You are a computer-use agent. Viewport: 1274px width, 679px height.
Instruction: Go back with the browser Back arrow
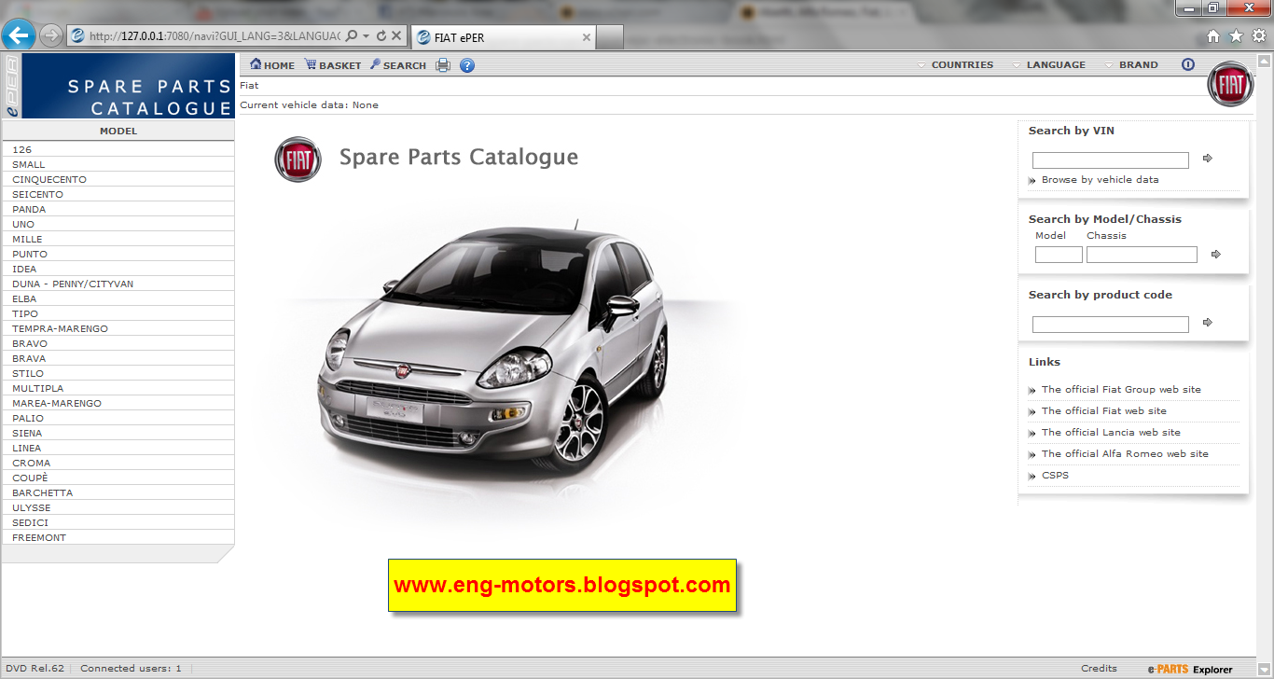(19, 35)
